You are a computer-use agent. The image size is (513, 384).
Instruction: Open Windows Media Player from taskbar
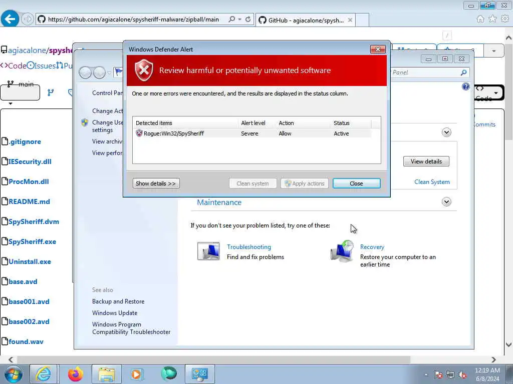(136, 374)
